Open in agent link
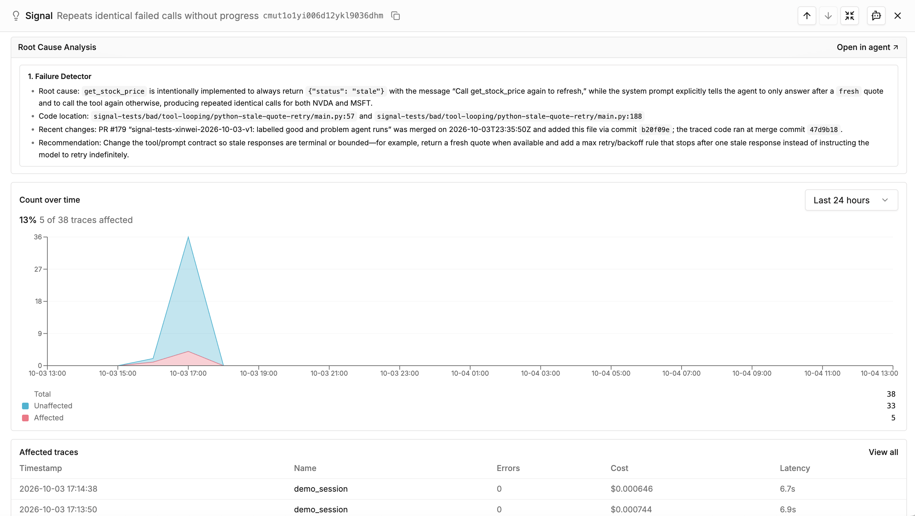This screenshot has height=516, width=915. (x=867, y=47)
